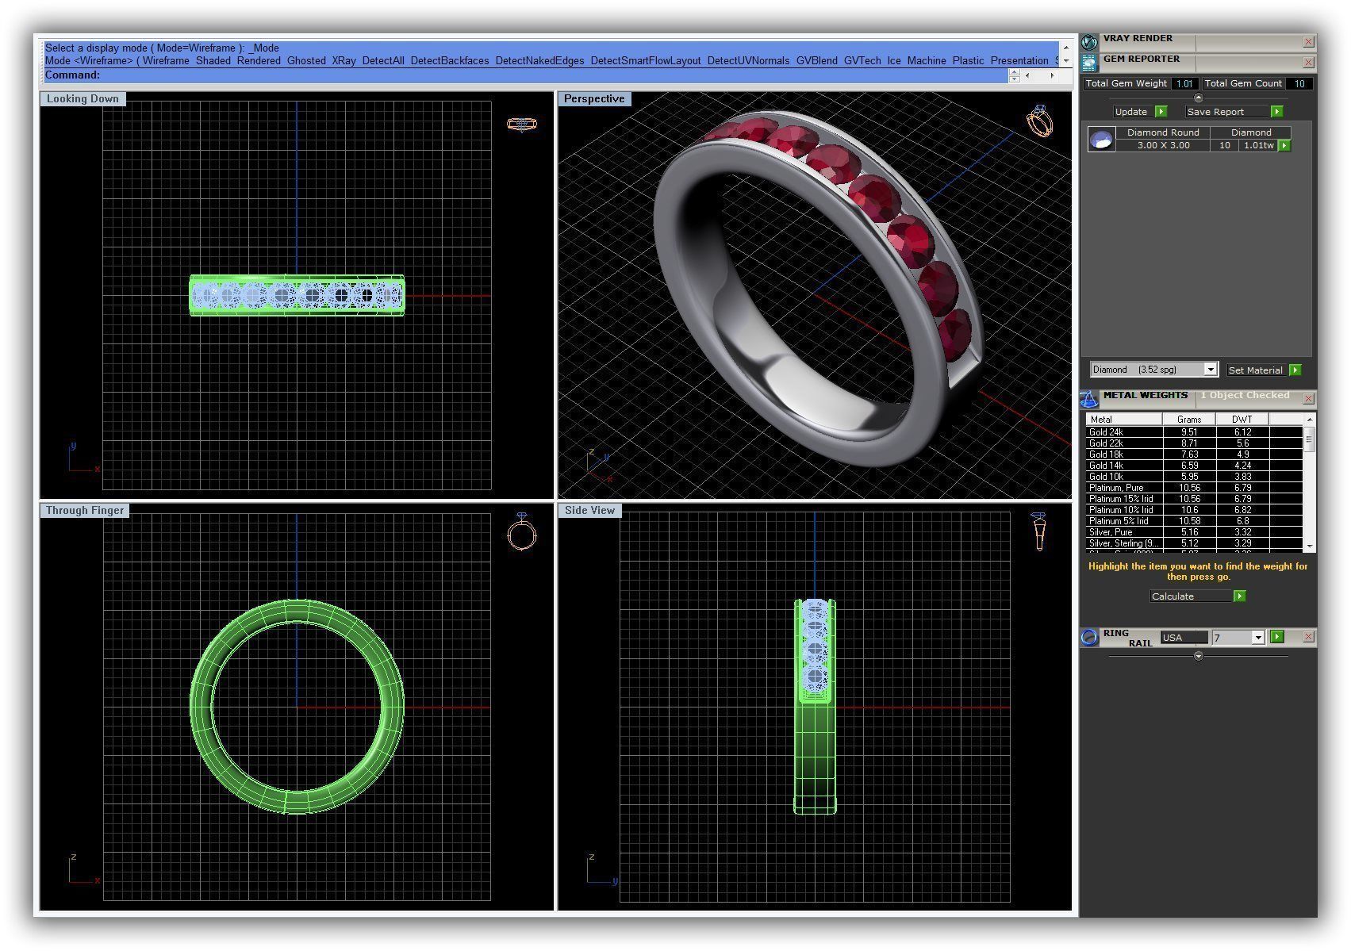Image resolution: width=1351 pixels, height=951 pixels.
Task: Select the Side View viewport title
Action: click(x=589, y=511)
